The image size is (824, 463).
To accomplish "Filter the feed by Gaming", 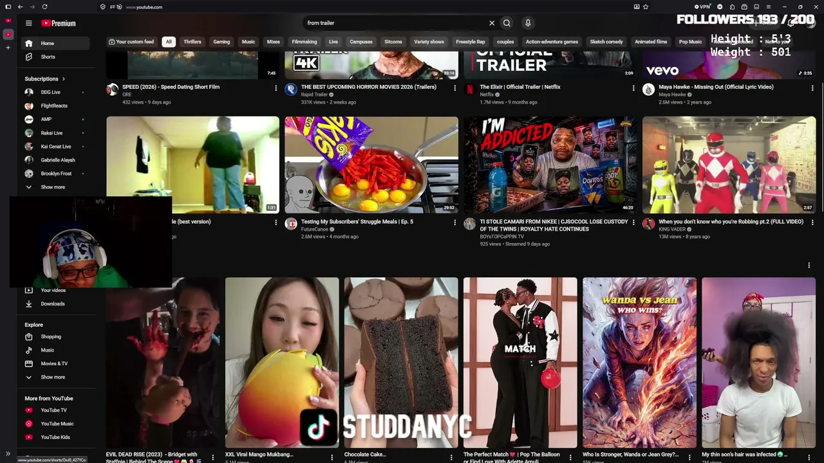I will (221, 42).
